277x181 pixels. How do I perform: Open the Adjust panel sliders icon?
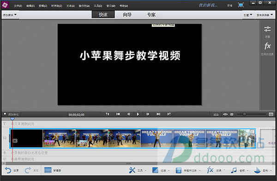(267, 29)
